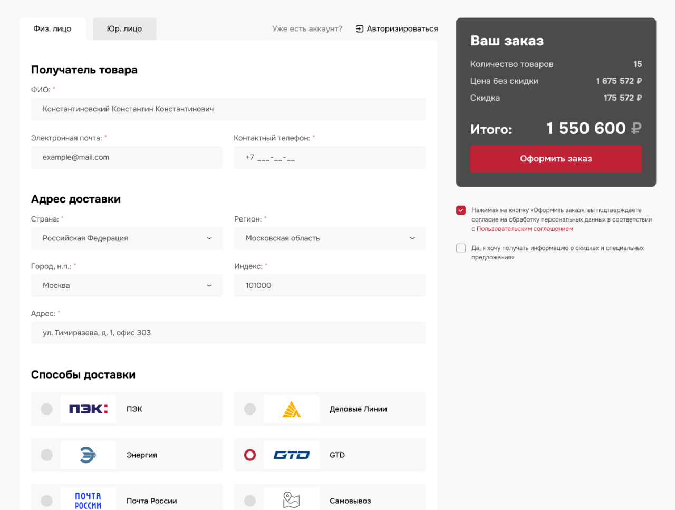Click the Почта России option label
675x510 pixels.
click(151, 501)
